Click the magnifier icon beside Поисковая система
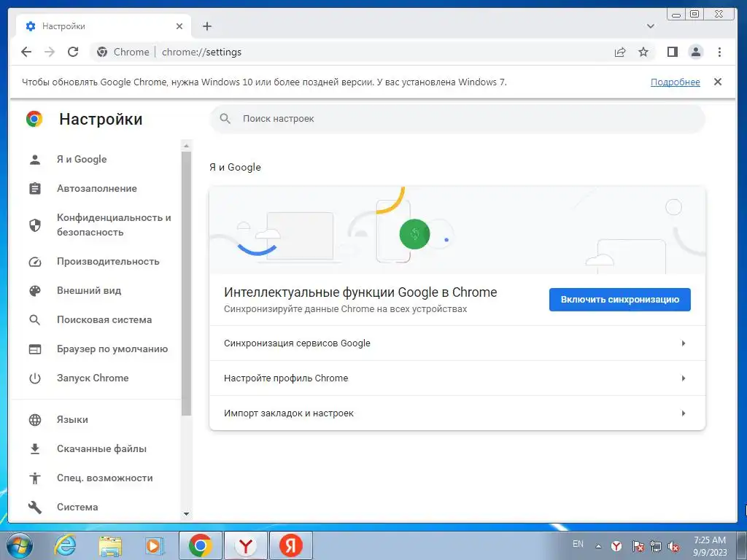This screenshot has height=560, width=747. [35, 320]
